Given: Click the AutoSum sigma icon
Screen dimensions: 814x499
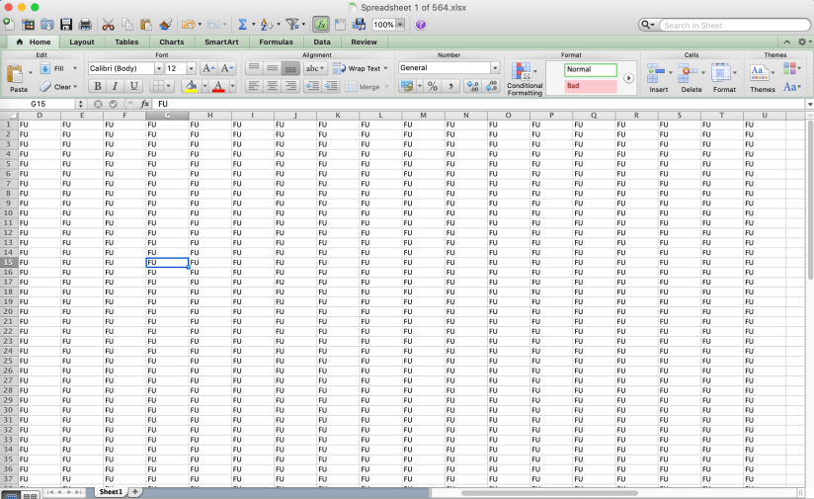Looking at the screenshot, I should pyautogui.click(x=241, y=24).
